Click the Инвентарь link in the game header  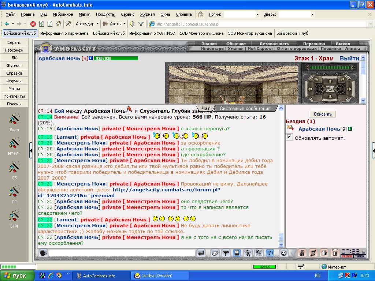[212, 48]
